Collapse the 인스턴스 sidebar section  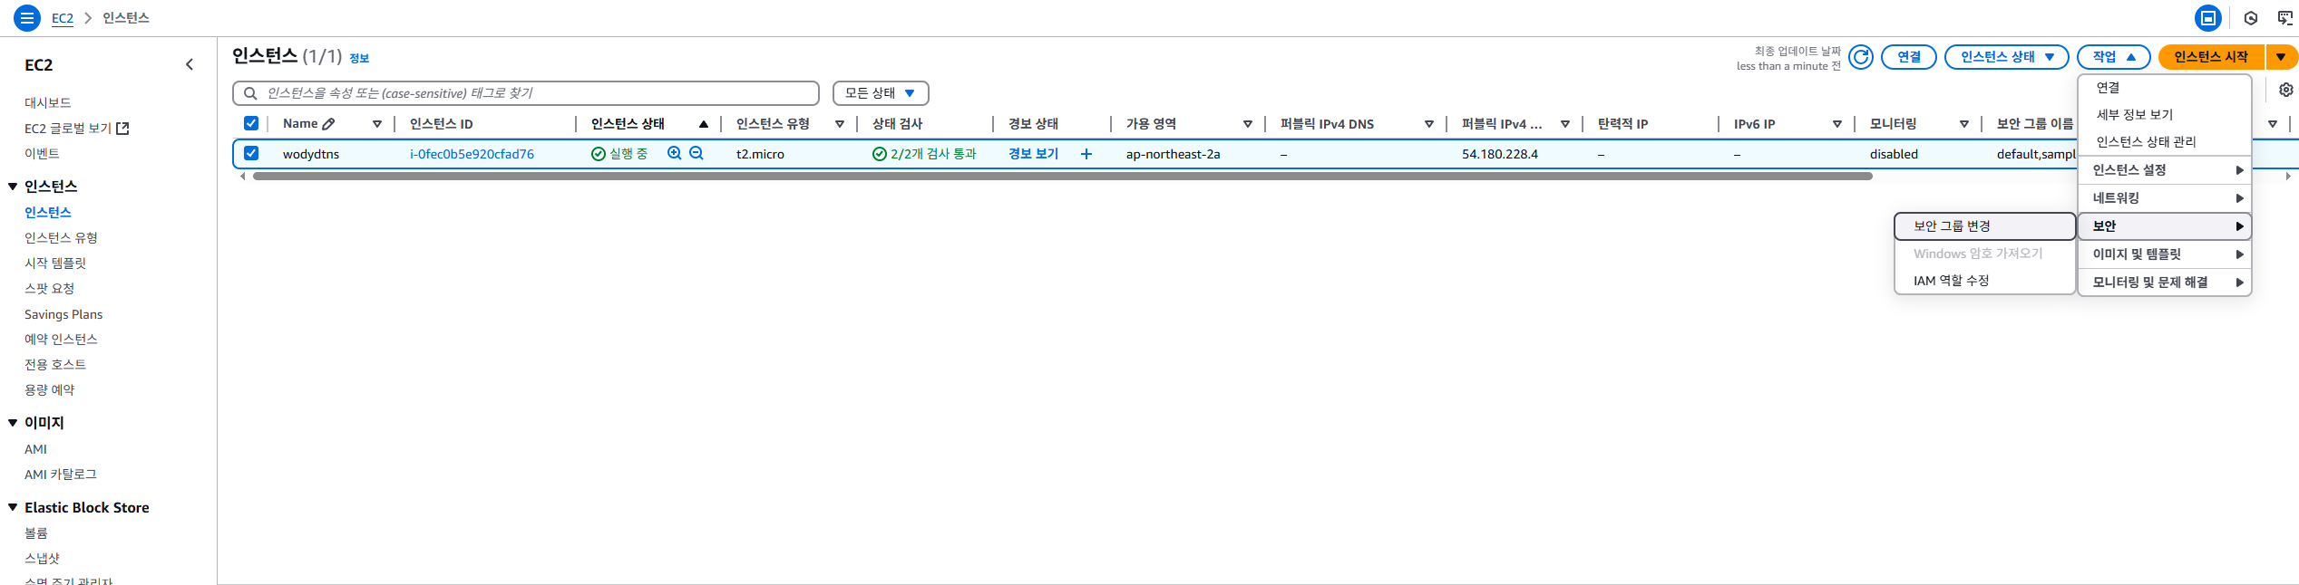click(x=13, y=187)
